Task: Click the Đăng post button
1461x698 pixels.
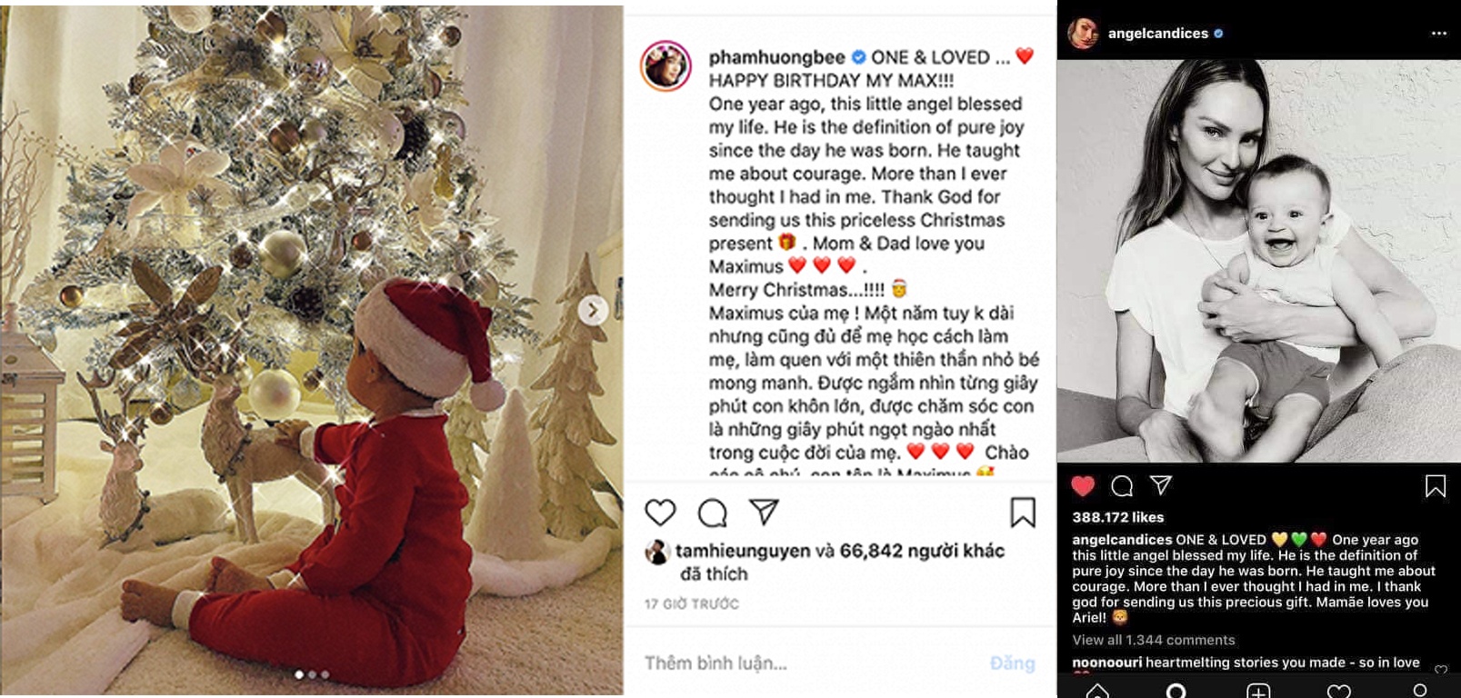Action: coord(1013,663)
